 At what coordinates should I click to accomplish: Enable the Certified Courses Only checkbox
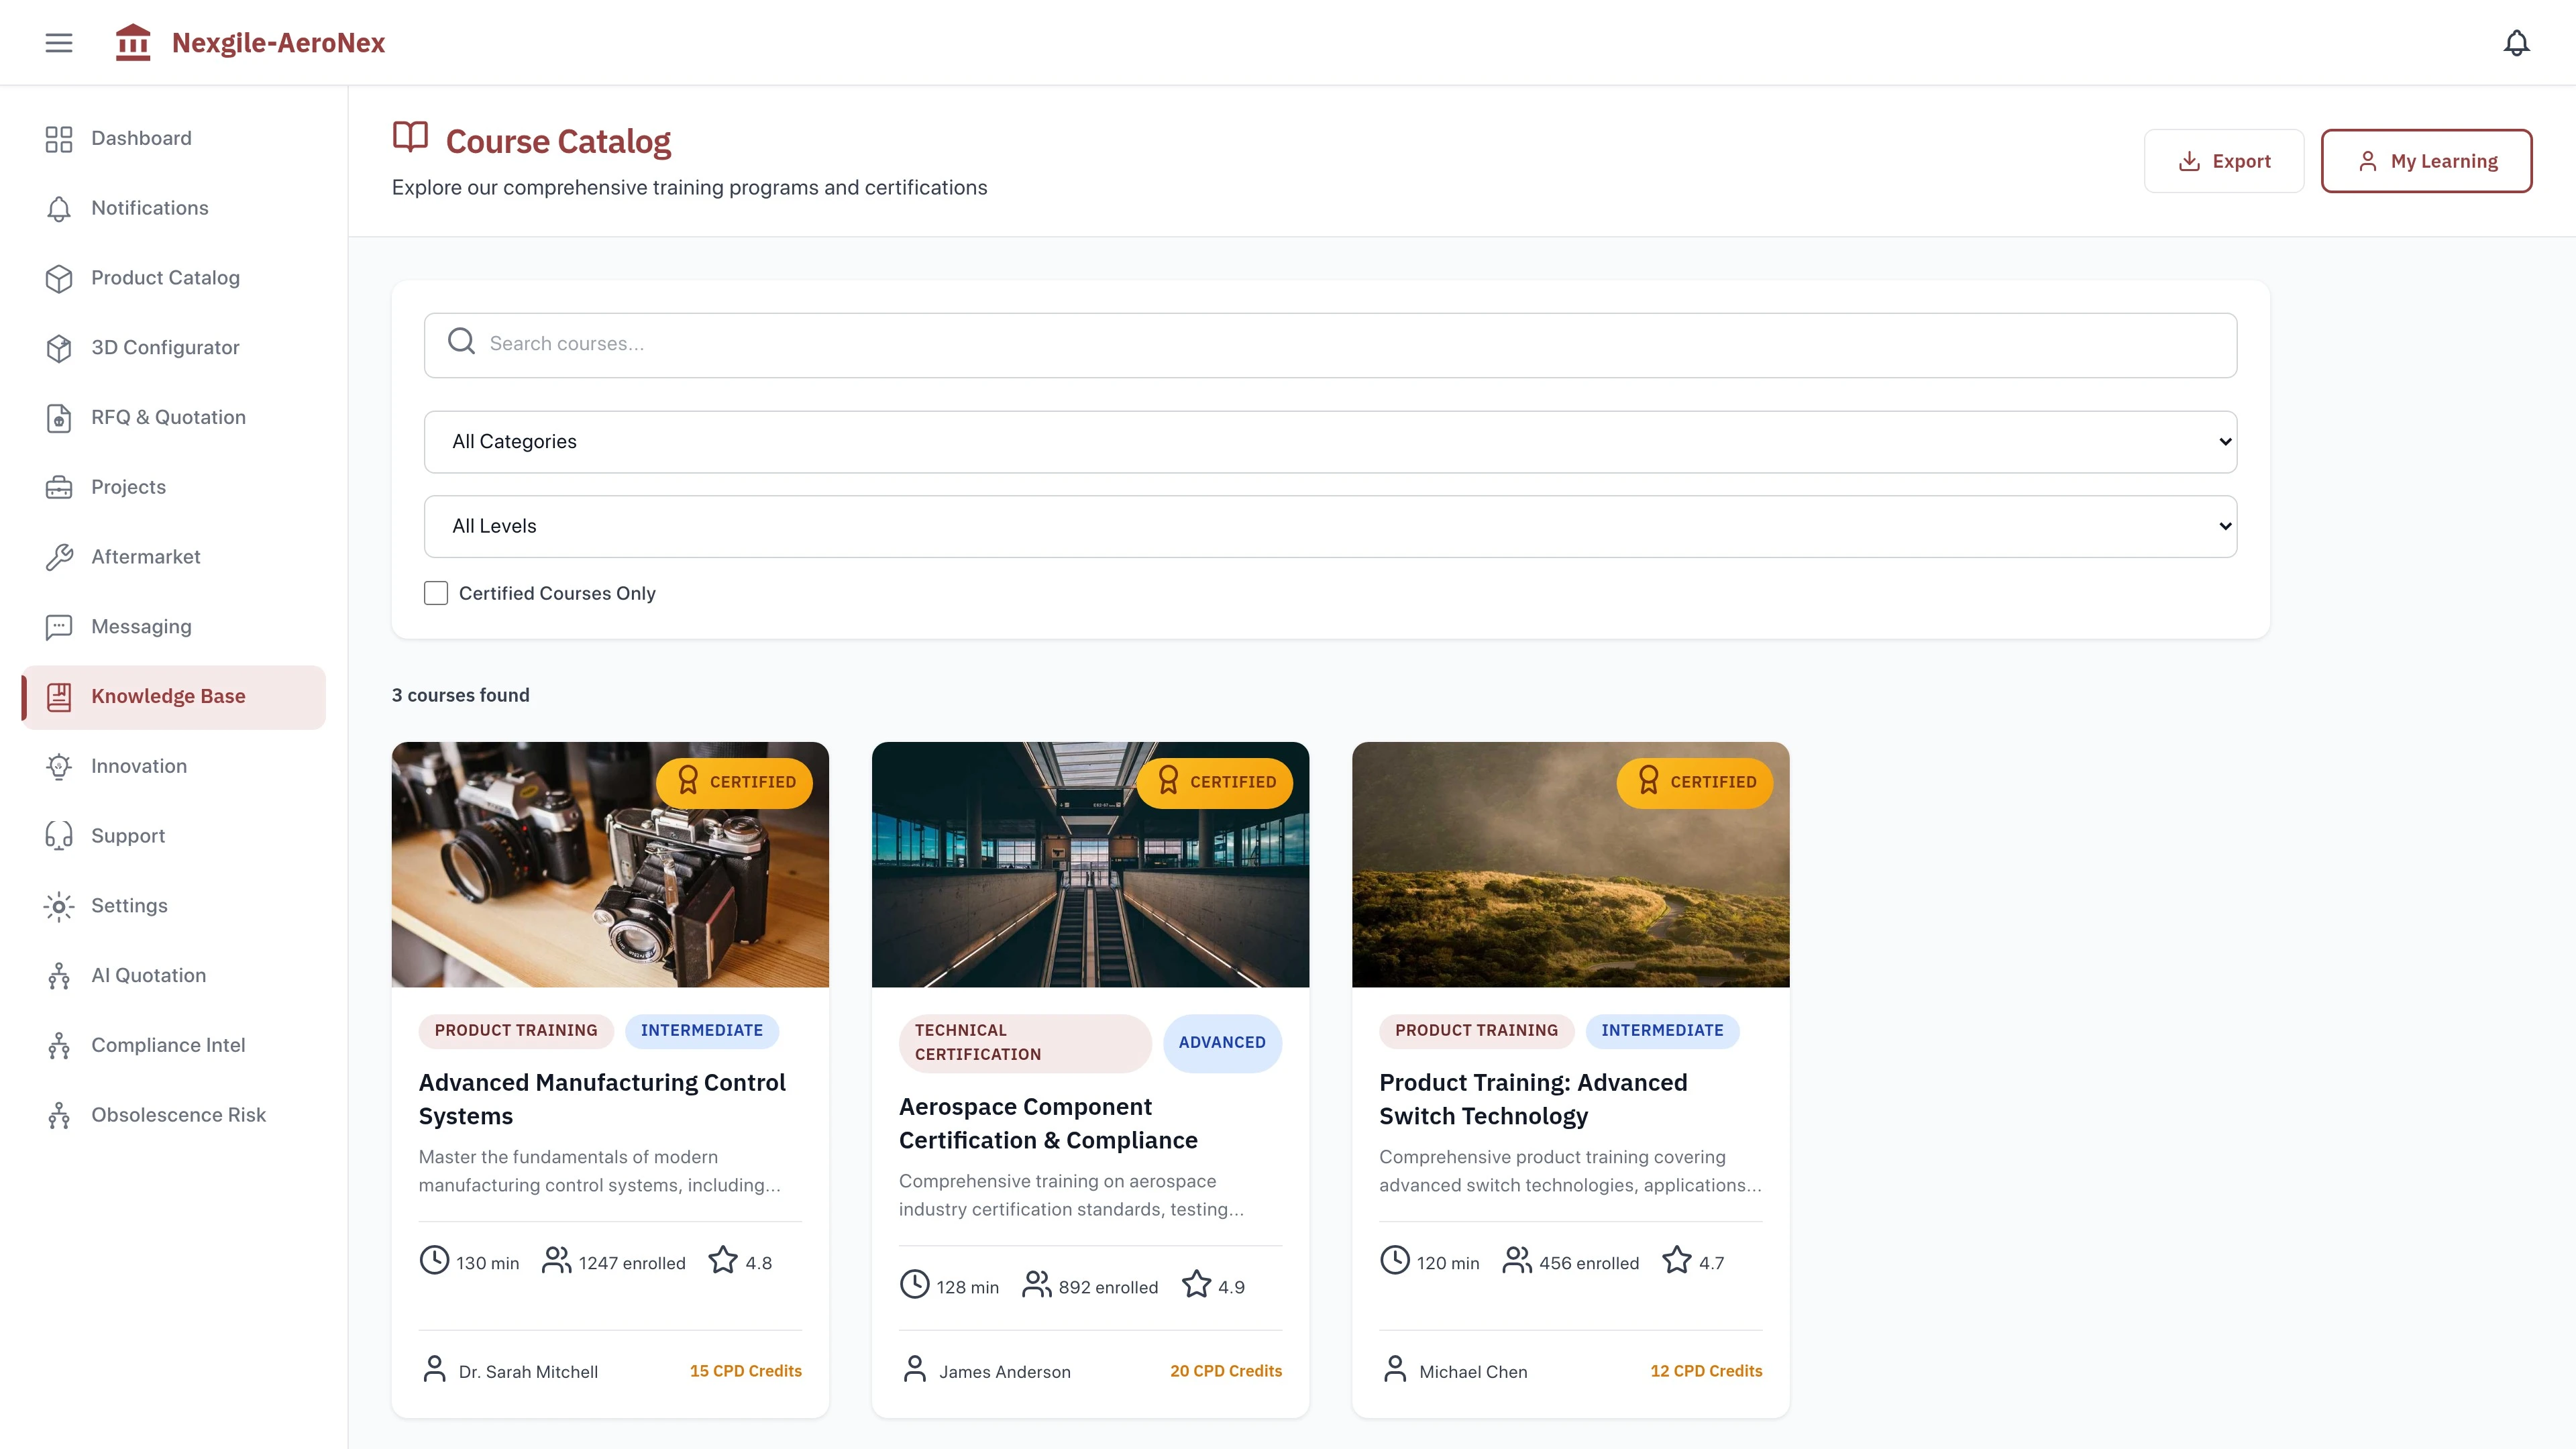[436, 593]
